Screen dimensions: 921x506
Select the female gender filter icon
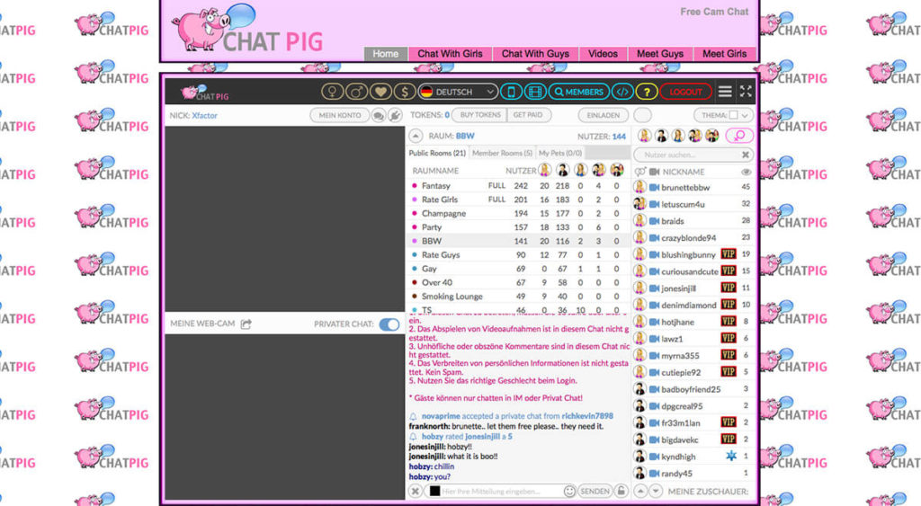(x=333, y=92)
